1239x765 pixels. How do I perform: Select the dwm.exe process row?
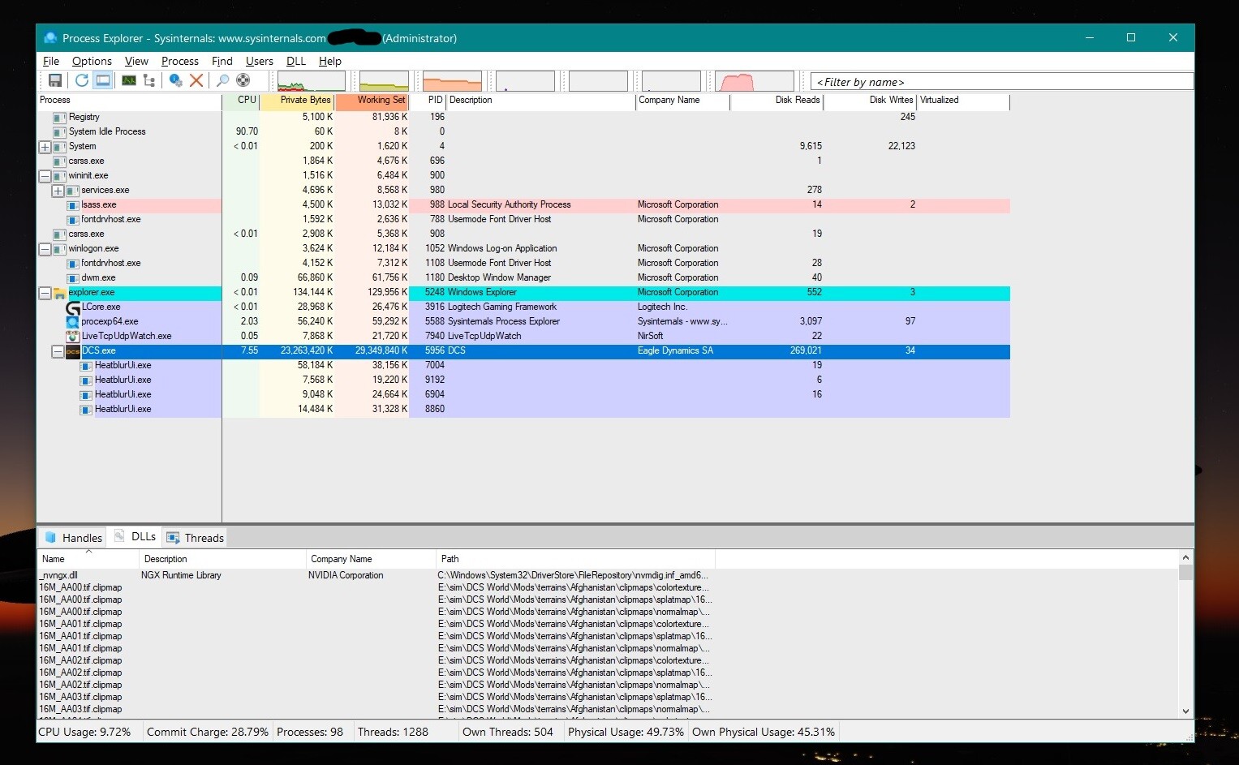pyautogui.click(x=523, y=278)
